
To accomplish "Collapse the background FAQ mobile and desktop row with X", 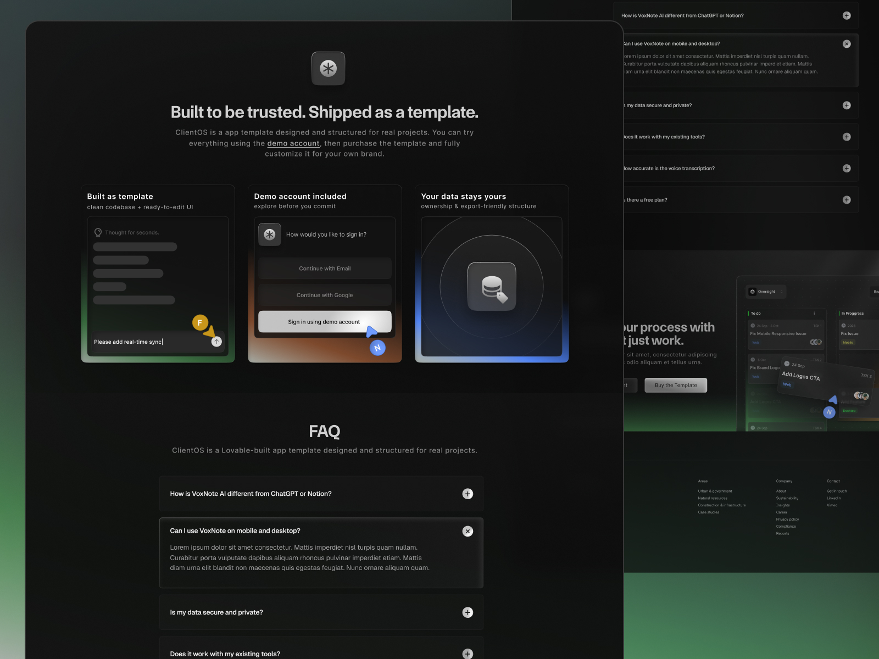I will click(x=847, y=44).
